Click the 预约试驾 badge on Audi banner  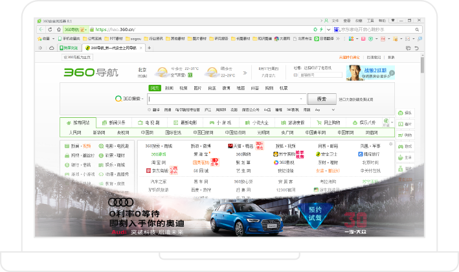[315, 214]
